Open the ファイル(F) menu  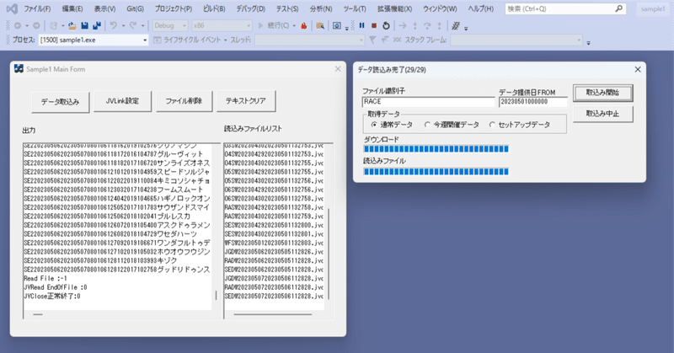[37, 8]
